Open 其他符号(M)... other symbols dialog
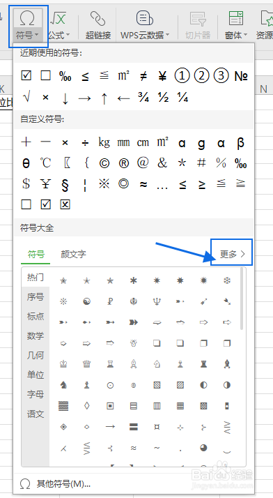 click(55, 484)
